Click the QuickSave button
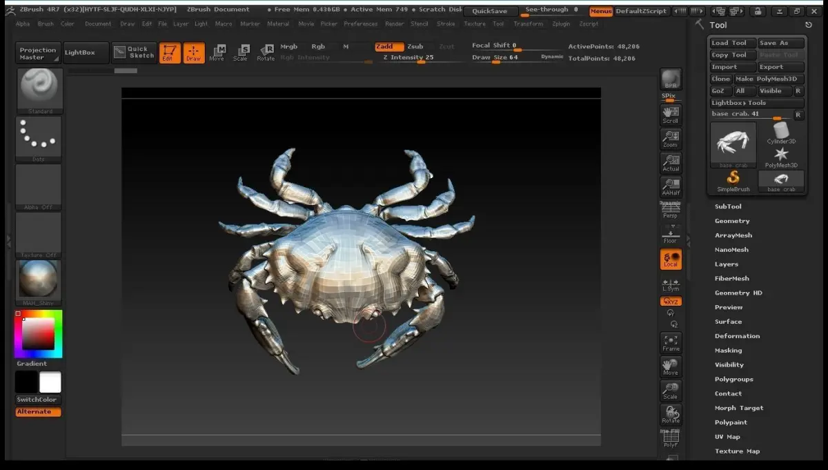Image resolution: width=828 pixels, height=470 pixels. pos(489,11)
